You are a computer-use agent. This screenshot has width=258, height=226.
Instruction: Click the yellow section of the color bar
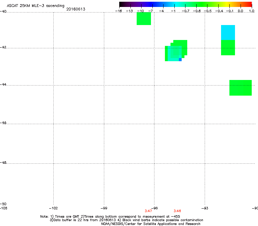click(x=227, y=4)
